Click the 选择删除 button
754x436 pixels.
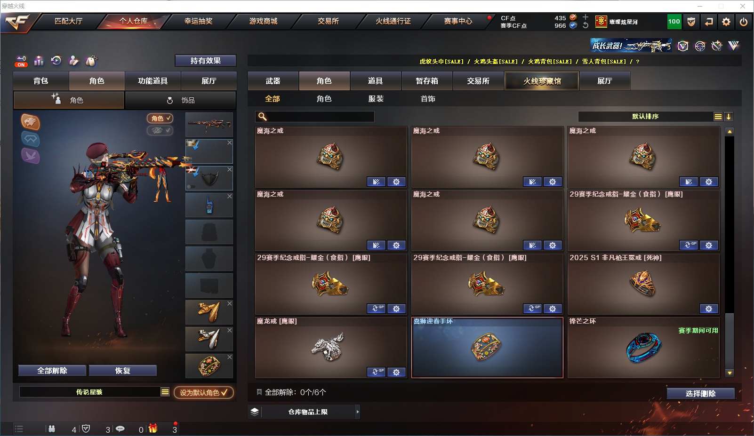701,394
